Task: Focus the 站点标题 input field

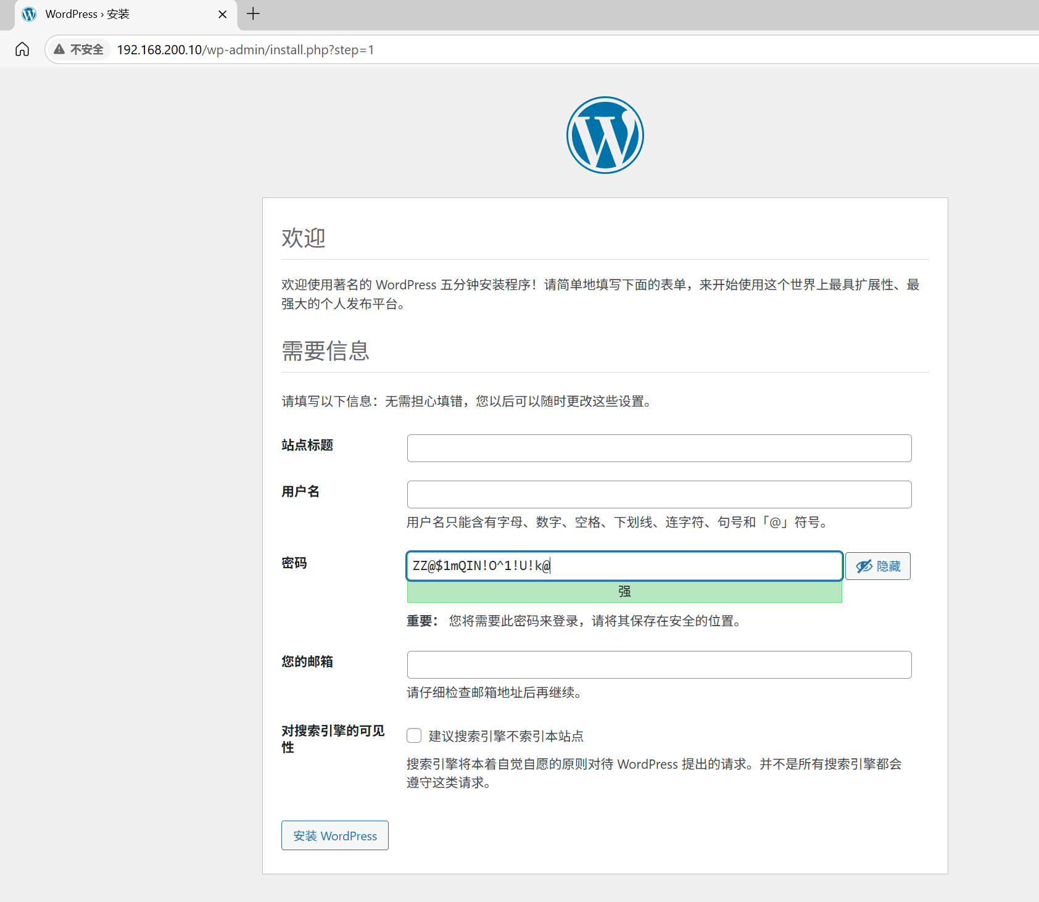Action: (x=659, y=448)
